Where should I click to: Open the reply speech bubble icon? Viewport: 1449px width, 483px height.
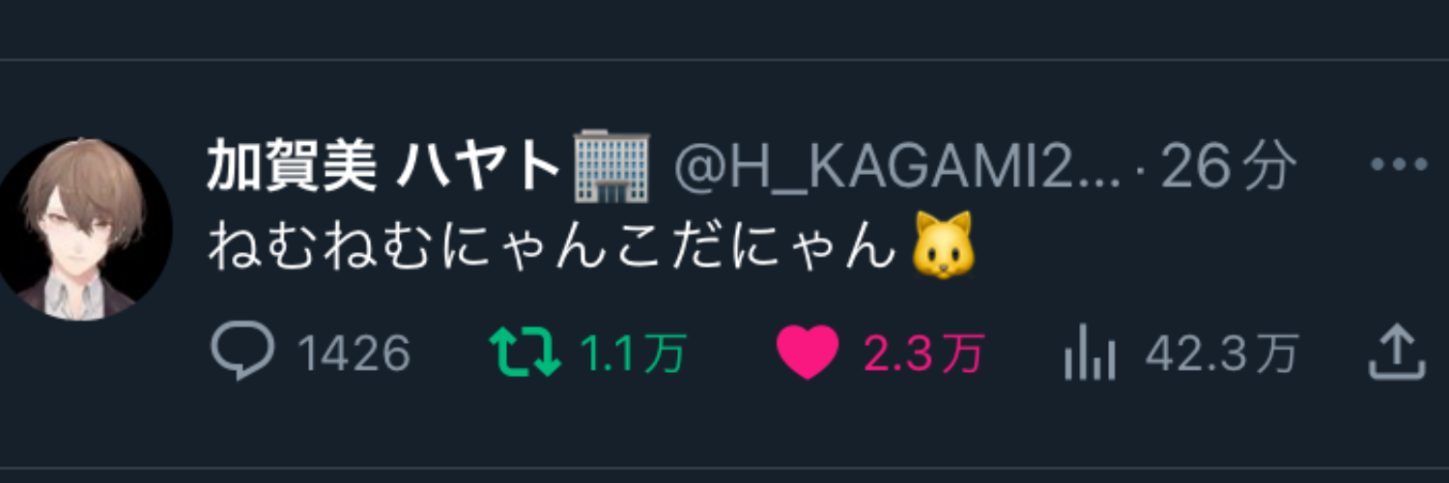point(242,354)
